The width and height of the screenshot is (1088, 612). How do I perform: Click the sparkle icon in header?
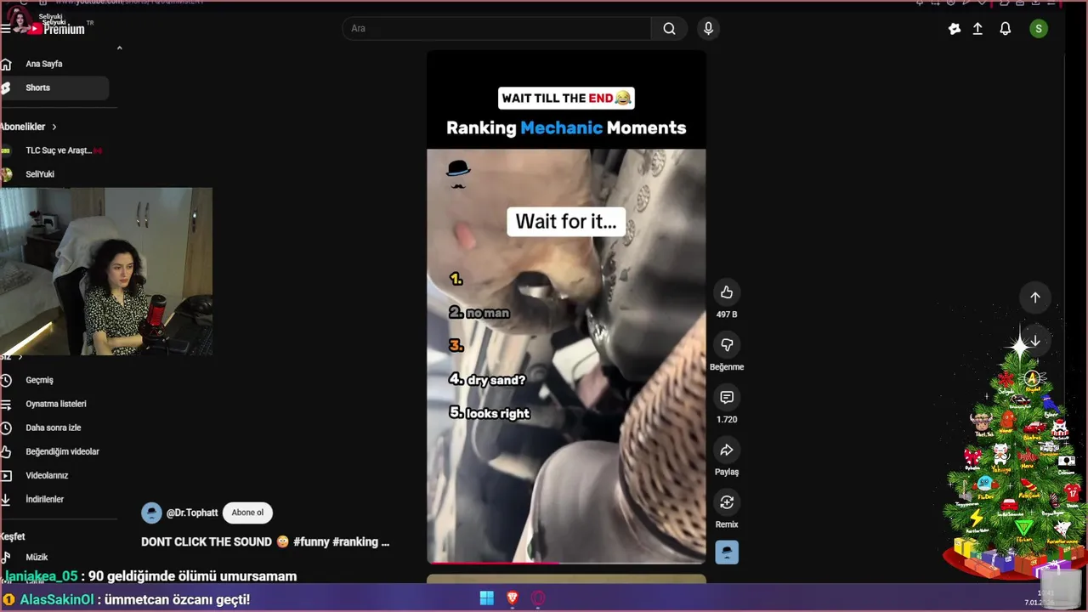[955, 29]
